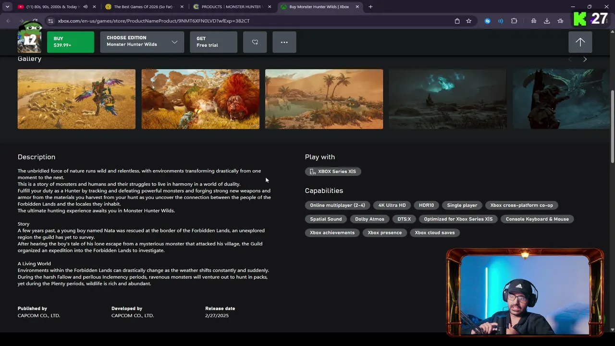Close the Products Monster Hunter tab
The height and width of the screenshot is (346, 615).
tap(270, 7)
